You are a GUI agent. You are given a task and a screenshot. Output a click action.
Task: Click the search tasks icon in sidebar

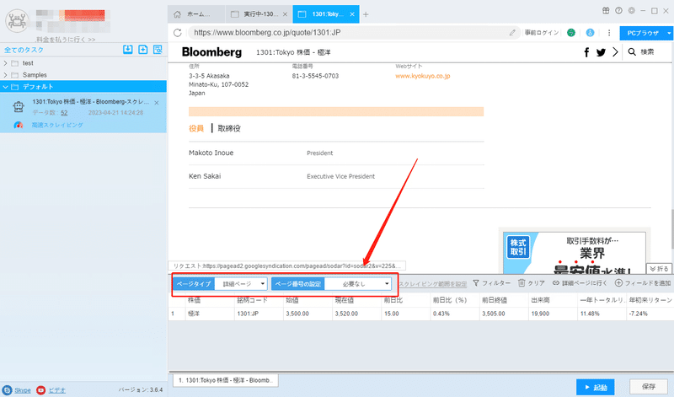click(158, 50)
